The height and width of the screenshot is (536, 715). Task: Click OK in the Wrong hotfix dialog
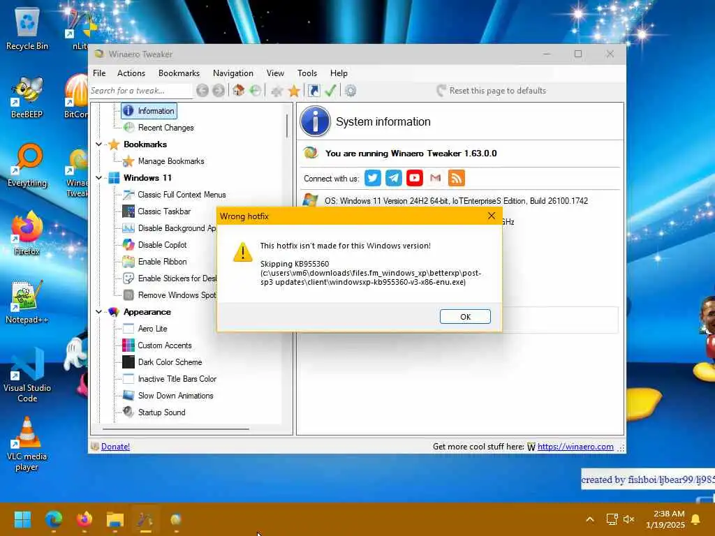pyautogui.click(x=465, y=317)
